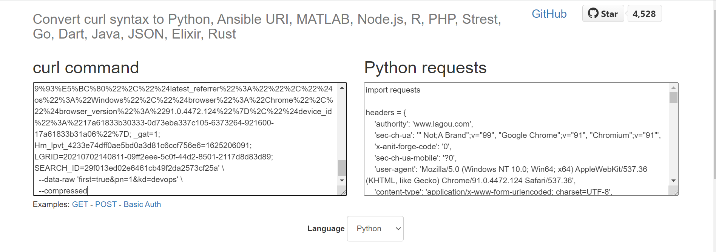This screenshot has height=252, width=716.
Task: Click the GitHub Star button
Action: coord(603,14)
